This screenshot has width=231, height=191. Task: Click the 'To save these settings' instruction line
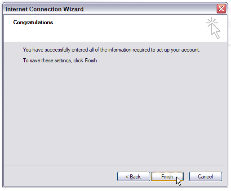click(61, 61)
